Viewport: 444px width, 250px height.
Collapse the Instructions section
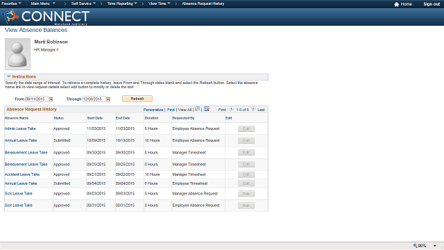pos(9,77)
